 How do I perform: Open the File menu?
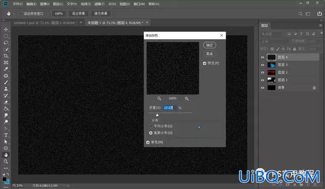[x=18, y=4]
